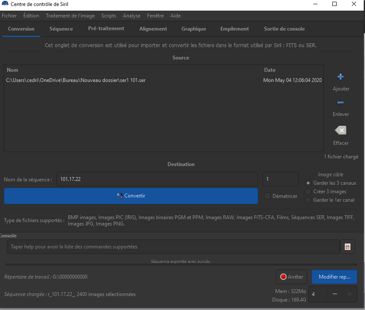365x310 pixels.
Task: Click the thread count field showing 4
Action: [x=318, y=294]
